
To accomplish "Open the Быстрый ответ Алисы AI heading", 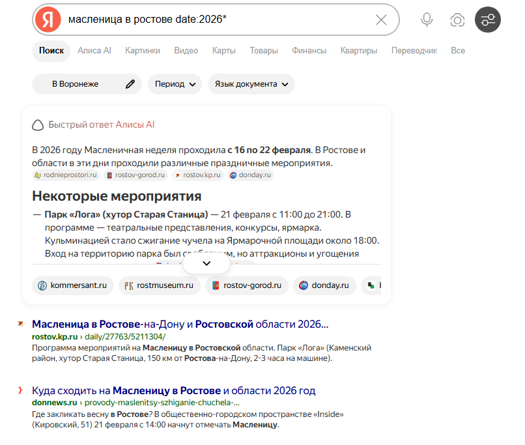I will [x=102, y=124].
